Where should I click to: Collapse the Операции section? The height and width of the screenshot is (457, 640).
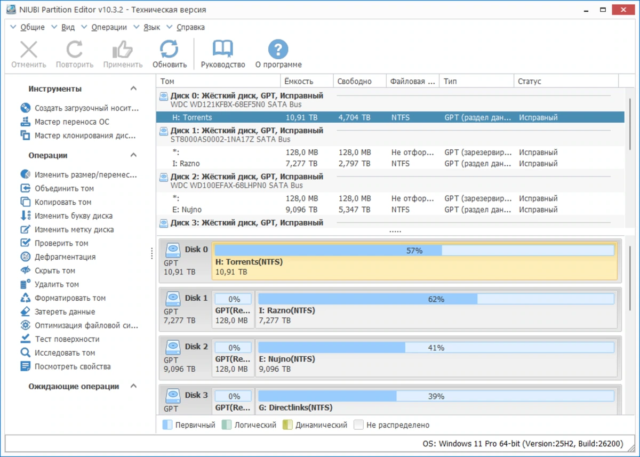pyautogui.click(x=133, y=155)
